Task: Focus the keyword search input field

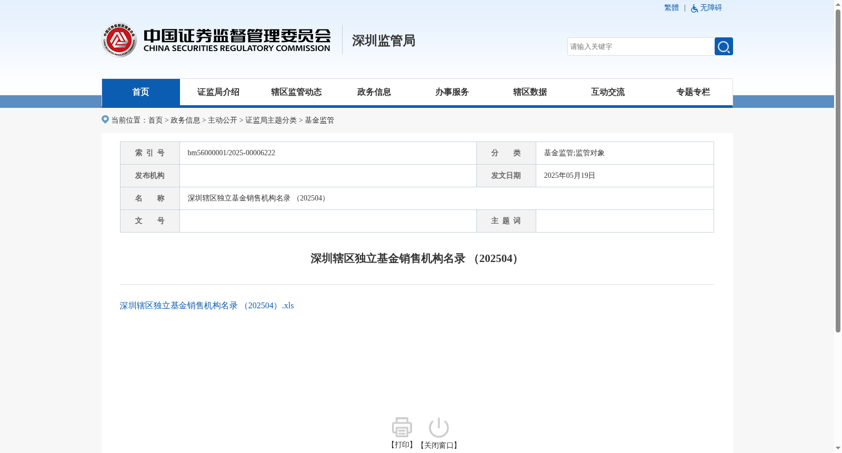Action: tap(641, 46)
